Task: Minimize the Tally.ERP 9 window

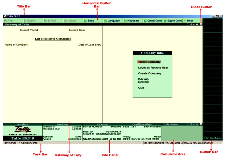Action: pyautogui.click(x=213, y=16)
